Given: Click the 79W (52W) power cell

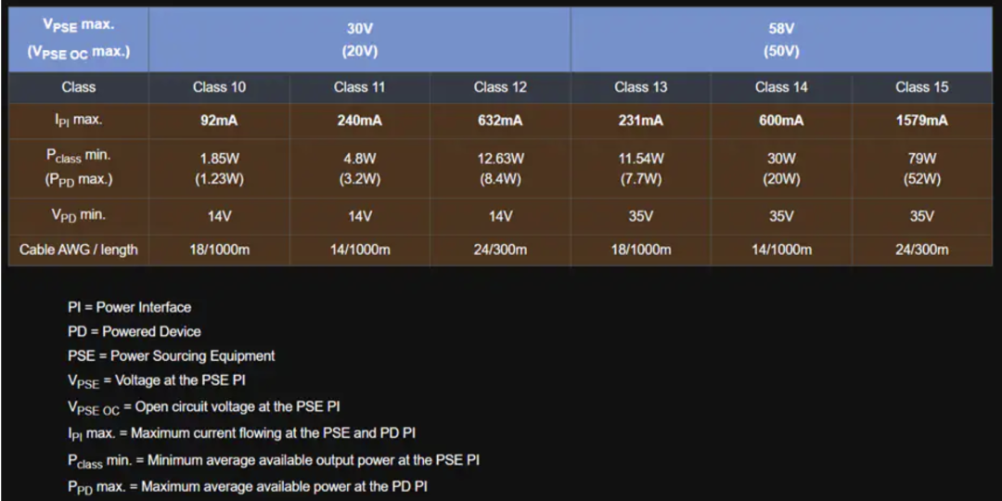Looking at the screenshot, I should pyautogui.click(x=921, y=169).
